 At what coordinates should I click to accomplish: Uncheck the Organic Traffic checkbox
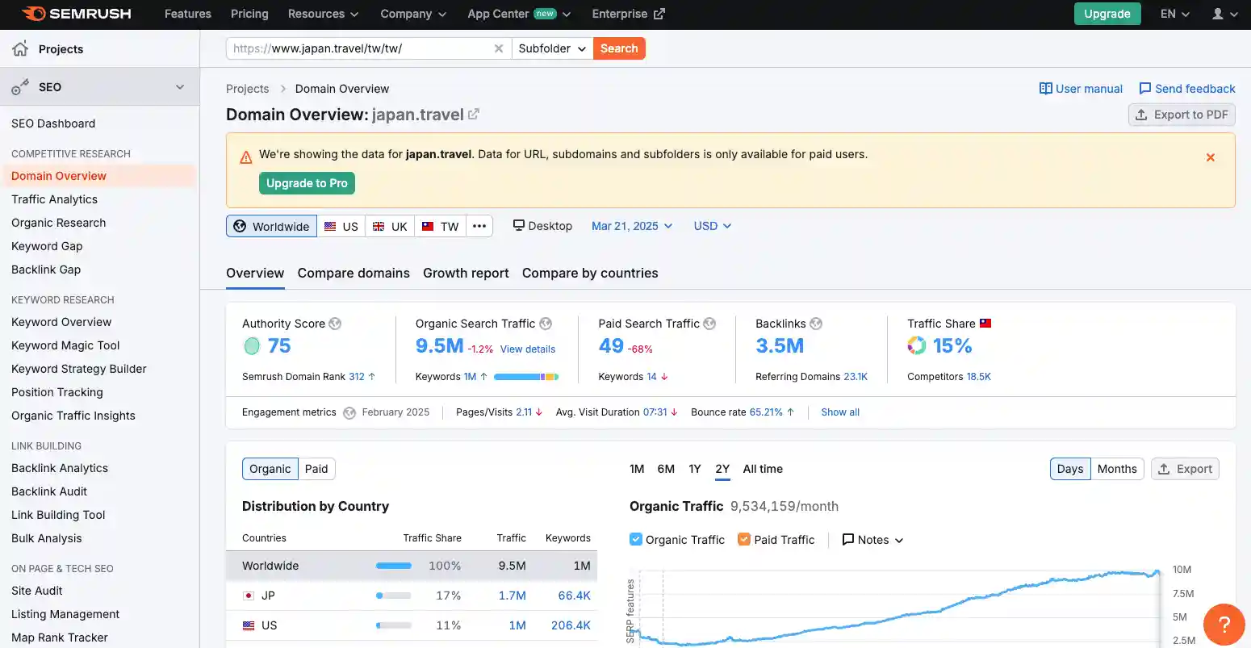[x=636, y=539]
